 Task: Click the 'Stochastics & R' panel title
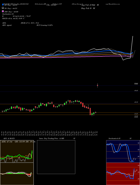[114, 138]
